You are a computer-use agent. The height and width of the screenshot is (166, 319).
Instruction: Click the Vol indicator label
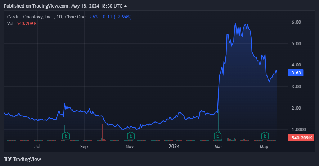10,24
